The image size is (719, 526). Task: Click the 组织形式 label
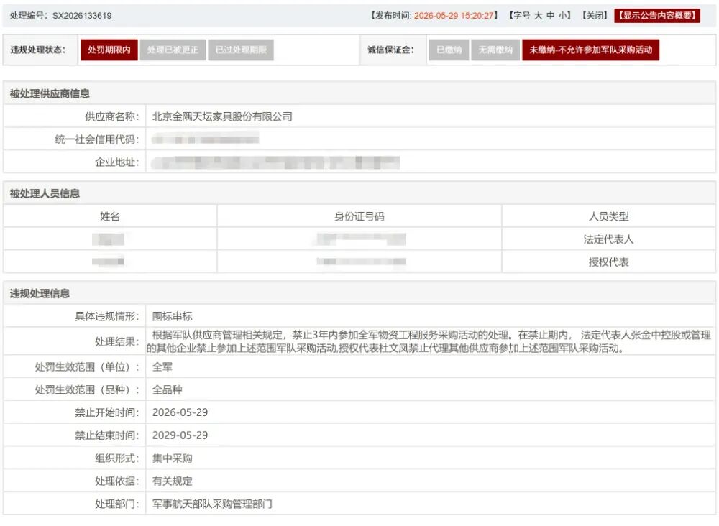[117, 458]
